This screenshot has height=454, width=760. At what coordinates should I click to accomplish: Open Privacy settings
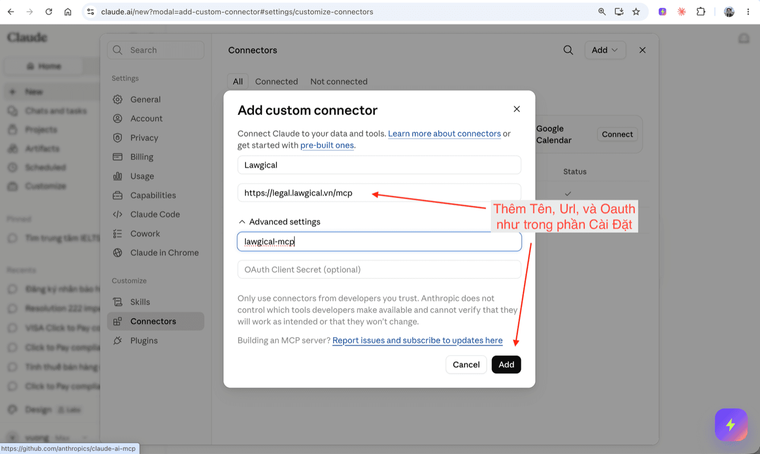[x=156, y=138]
